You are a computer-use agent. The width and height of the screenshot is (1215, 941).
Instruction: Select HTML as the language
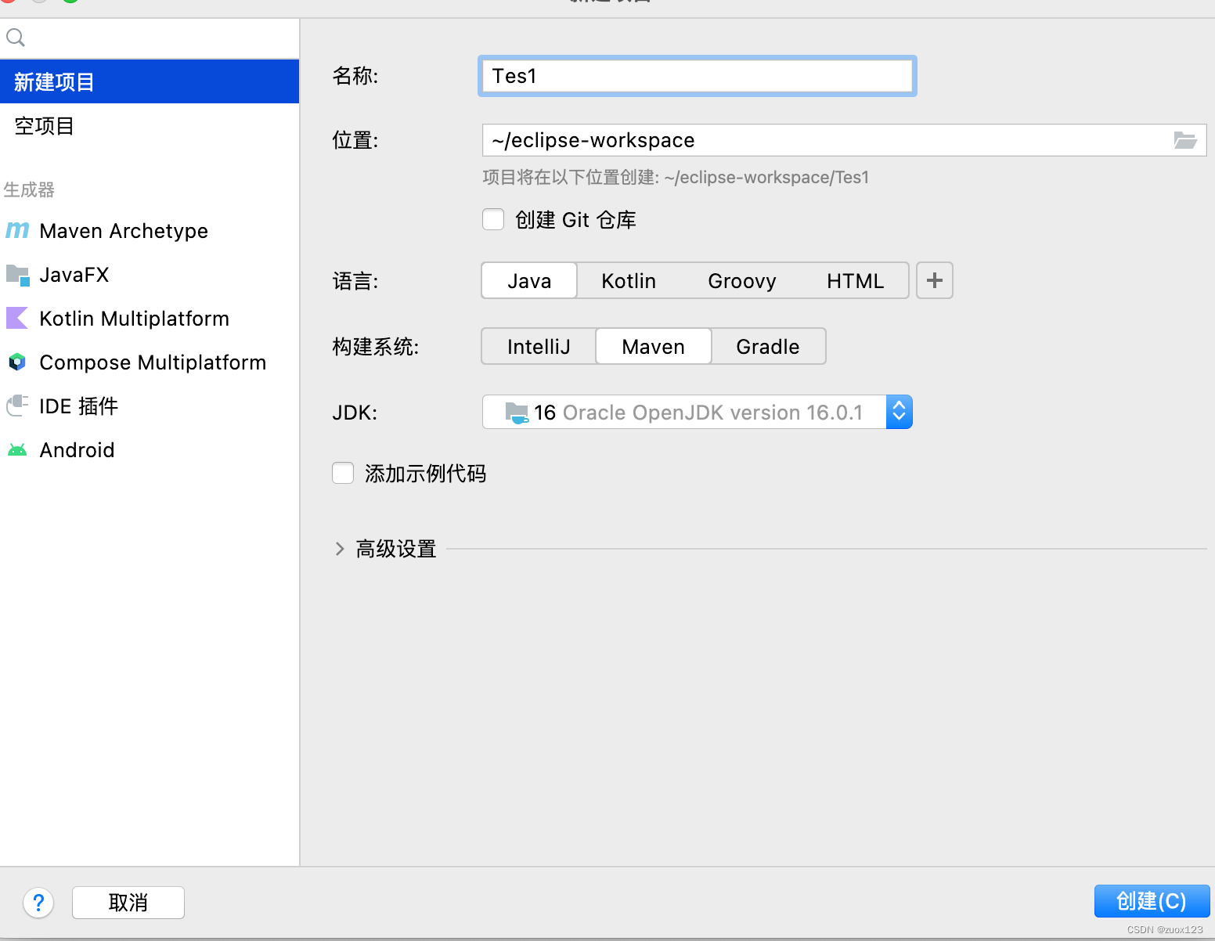coord(855,280)
